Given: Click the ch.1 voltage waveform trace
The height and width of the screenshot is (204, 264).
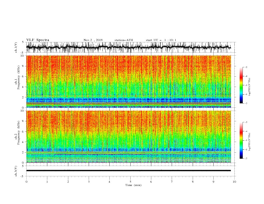Looking at the screenshot, I should (x=128, y=47).
